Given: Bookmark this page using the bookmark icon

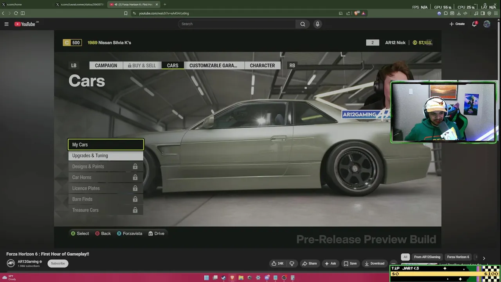Looking at the screenshot, I should [x=126, y=13].
